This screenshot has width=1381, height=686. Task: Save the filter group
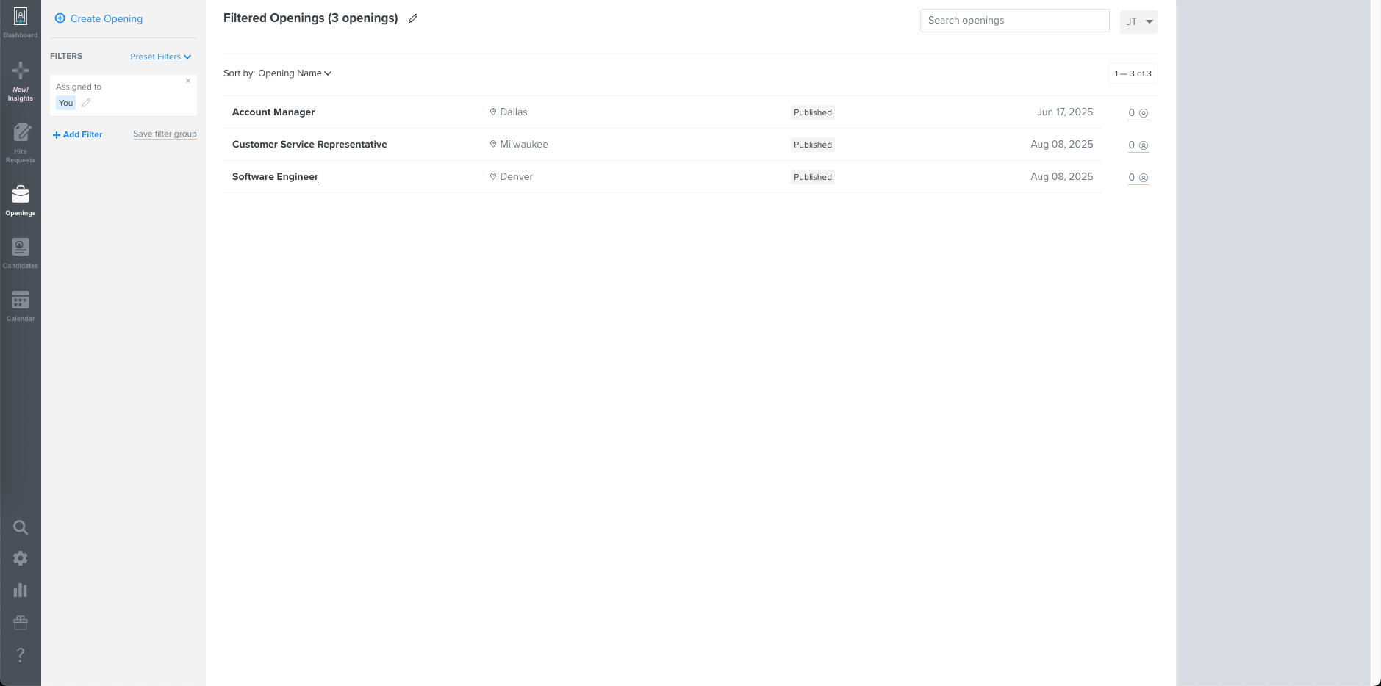tap(165, 134)
